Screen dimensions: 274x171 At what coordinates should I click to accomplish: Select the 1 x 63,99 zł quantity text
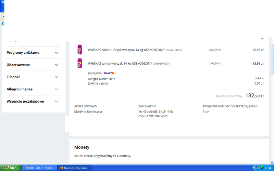point(214,63)
